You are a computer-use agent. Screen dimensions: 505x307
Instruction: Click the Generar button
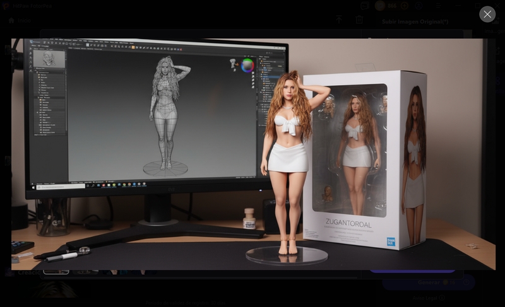coord(429,282)
